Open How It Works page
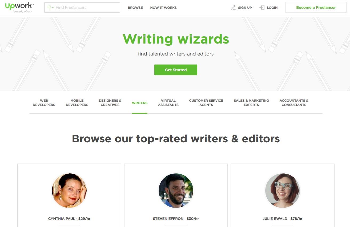The width and height of the screenshot is (350, 227). pyautogui.click(x=163, y=8)
